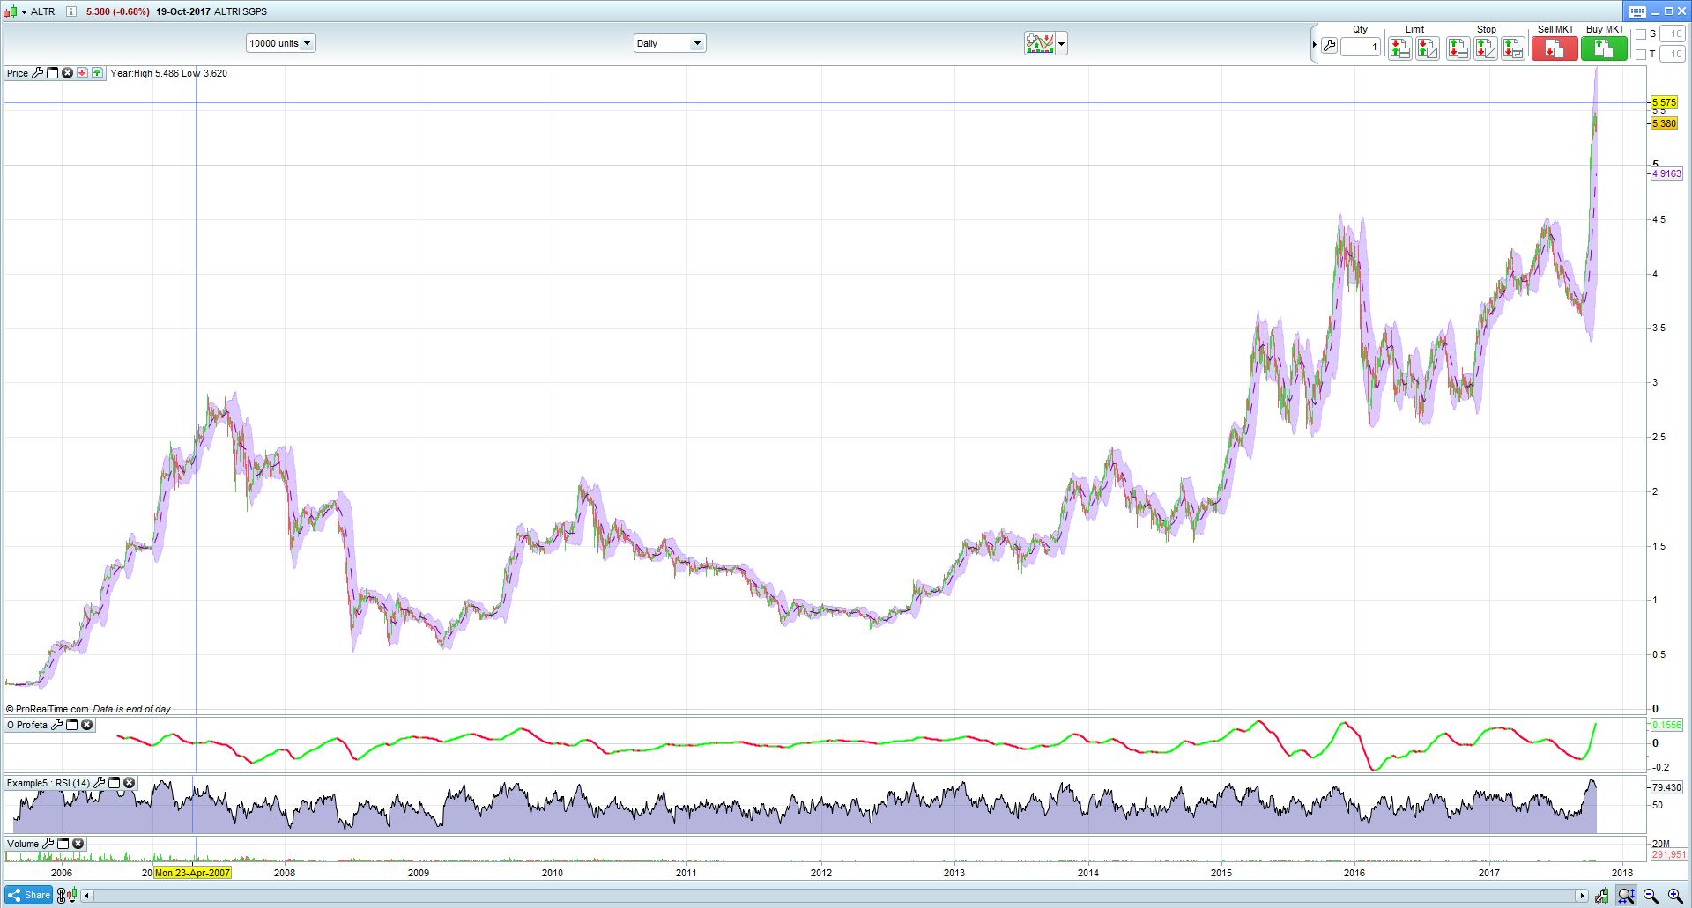This screenshot has width=1692, height=908.
Task: Click the 2015 year label on time axis
Action: click(1221, 873)
